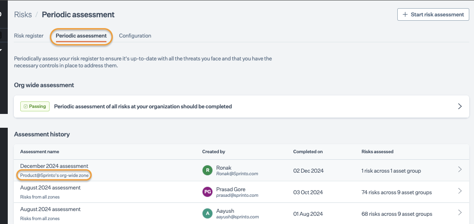Open Aayush's August 2024 assessment chevron
This screenshot has width=474, height=224.
click(x=460, y=213)
